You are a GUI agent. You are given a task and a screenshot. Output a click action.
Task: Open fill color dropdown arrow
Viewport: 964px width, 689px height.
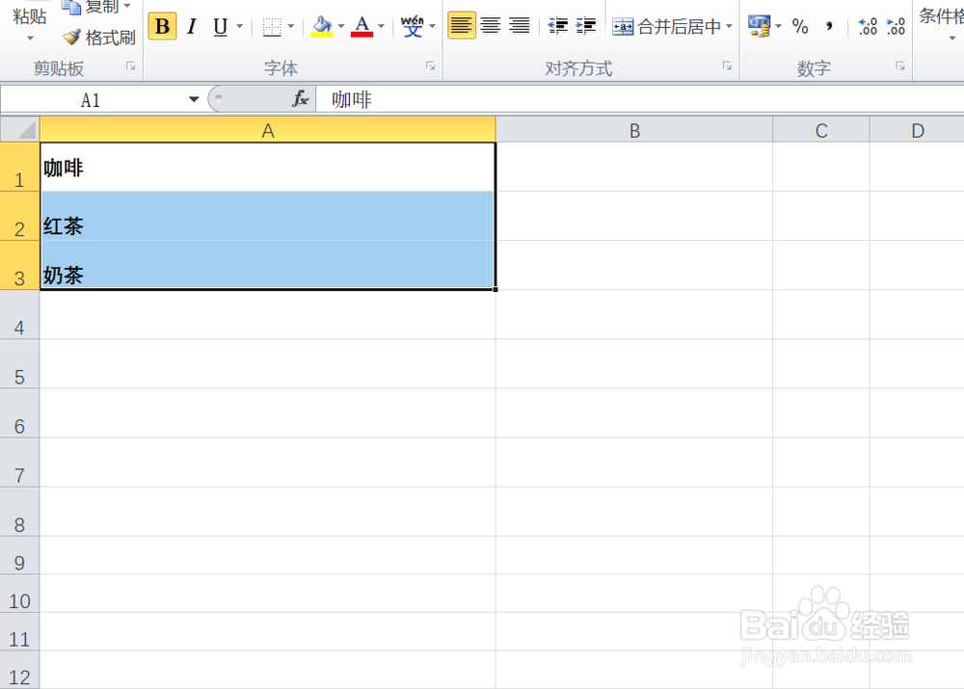coord(341,26)
